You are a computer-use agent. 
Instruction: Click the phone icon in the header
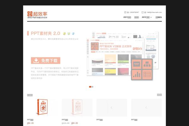pos(125,12)
